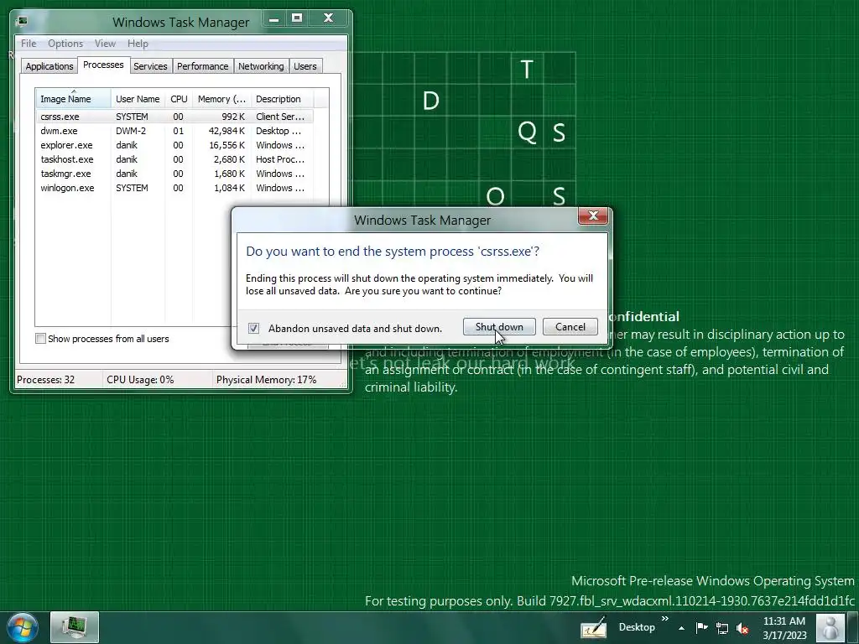859x644 pixels.
Task: Open the Action Center flag tray icon
Action: (702, 627)
